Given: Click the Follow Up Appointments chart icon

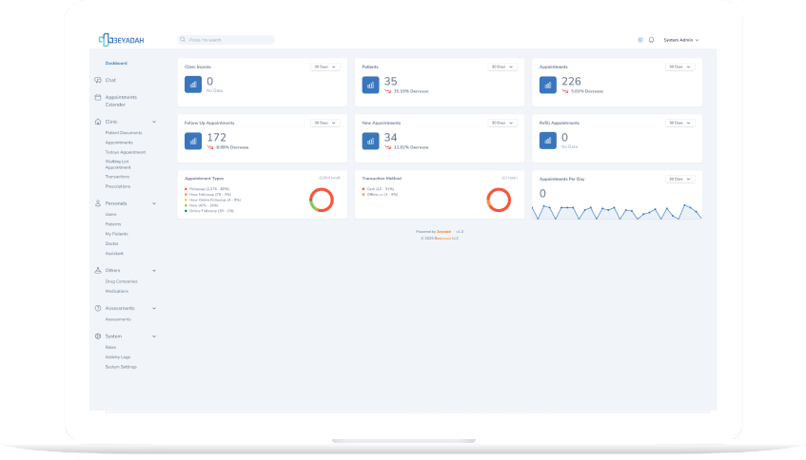Looking at the screenshot, I should (193, 140).
